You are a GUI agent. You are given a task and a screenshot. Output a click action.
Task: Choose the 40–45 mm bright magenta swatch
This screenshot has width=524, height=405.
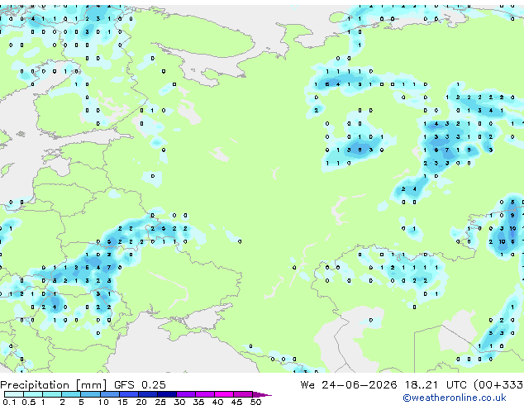[224, 394]
